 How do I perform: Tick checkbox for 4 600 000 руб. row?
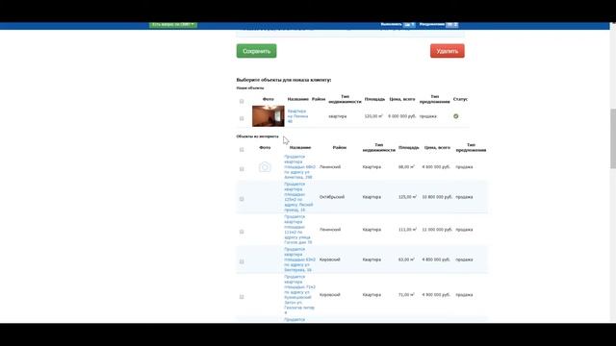(x=242, y=169)
